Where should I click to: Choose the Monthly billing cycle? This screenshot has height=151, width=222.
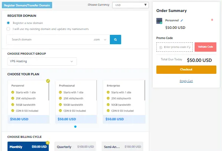coord(28,147)
